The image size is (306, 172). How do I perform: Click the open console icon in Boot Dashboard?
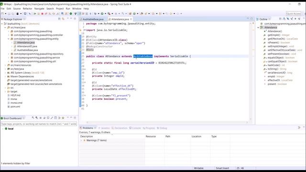point(48,118)
